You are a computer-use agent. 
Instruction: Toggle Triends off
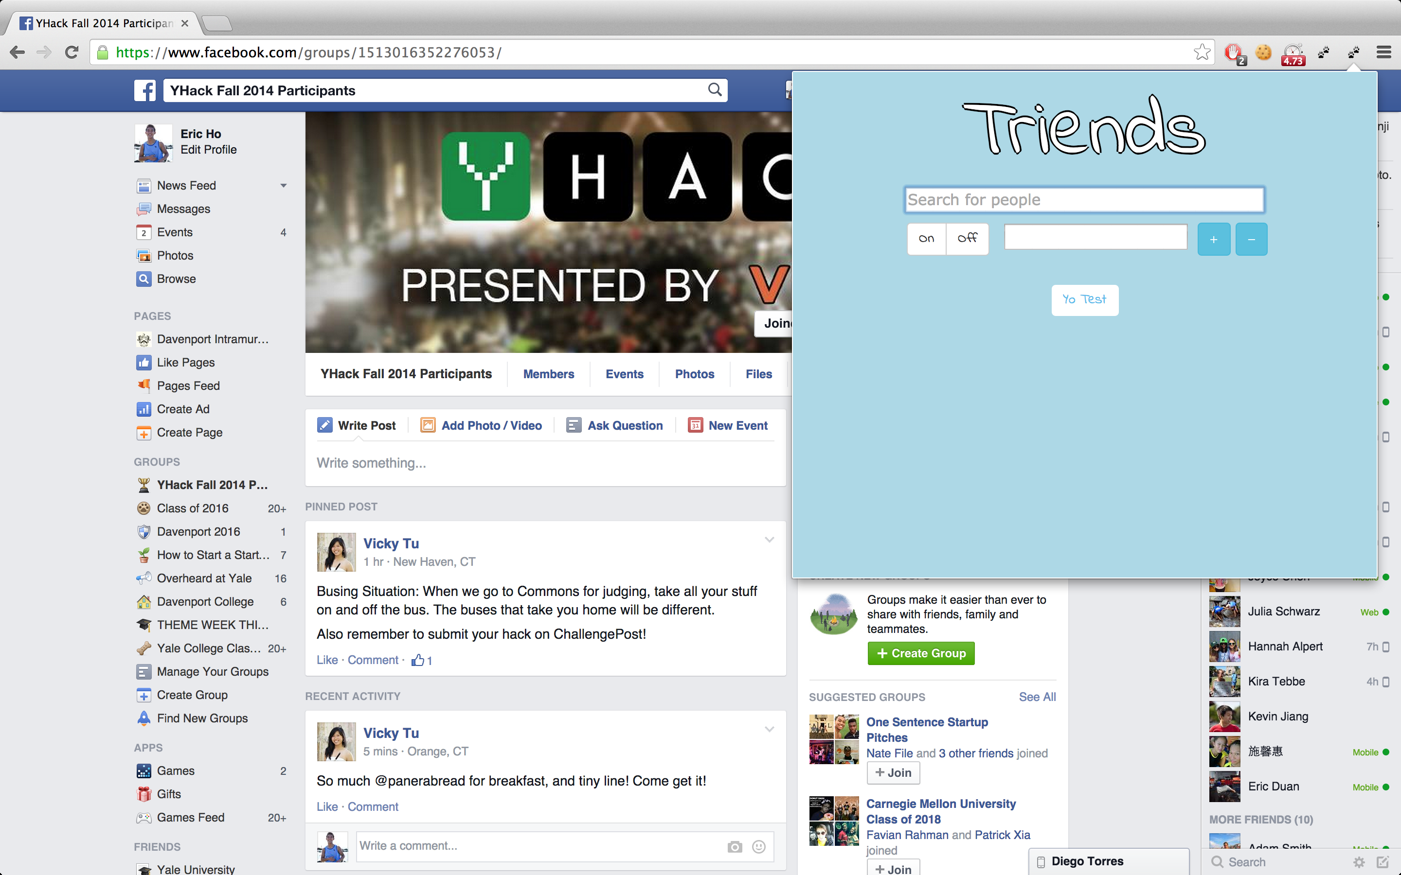(x=968, y=238)
